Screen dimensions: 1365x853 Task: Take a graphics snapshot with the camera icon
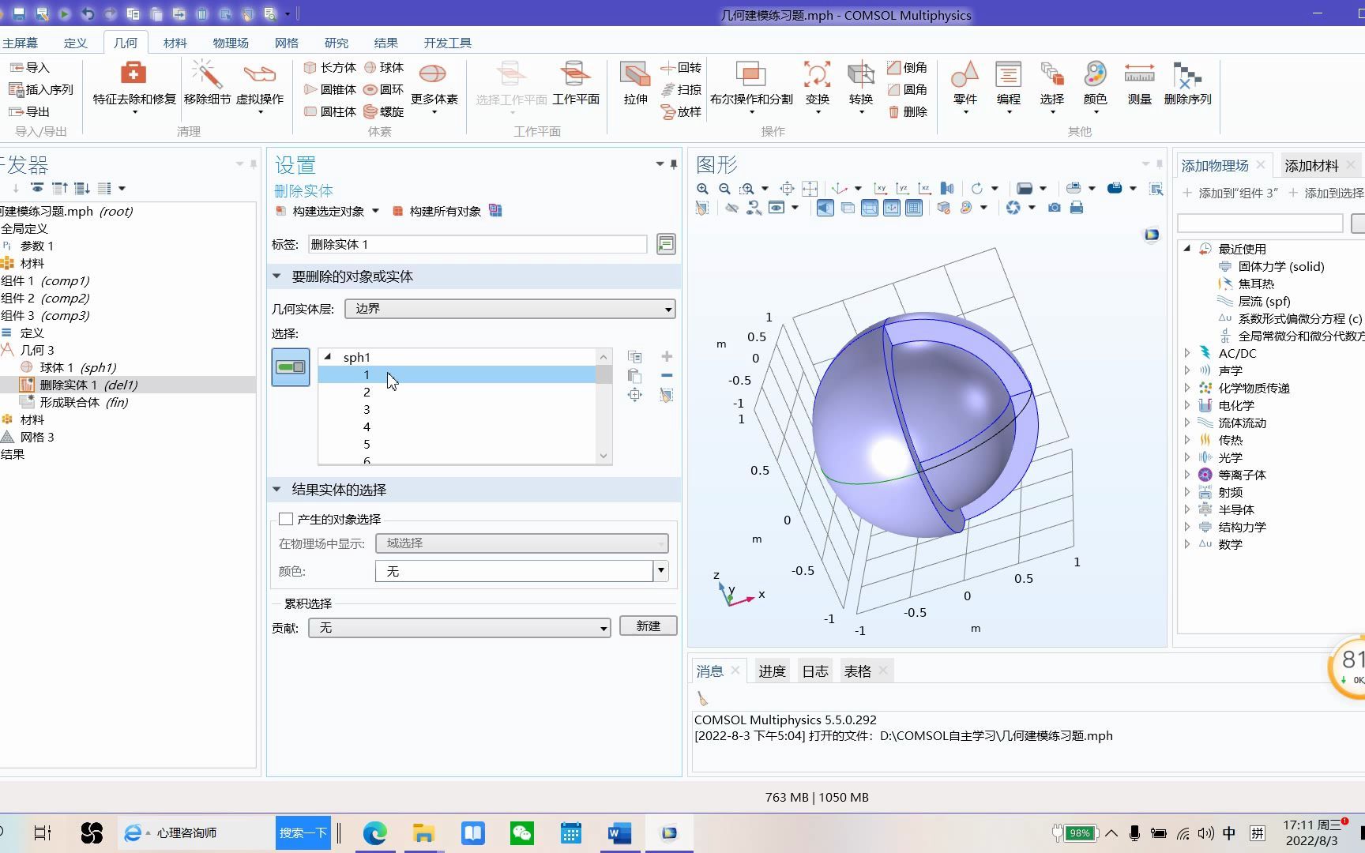click(1055, 208)
